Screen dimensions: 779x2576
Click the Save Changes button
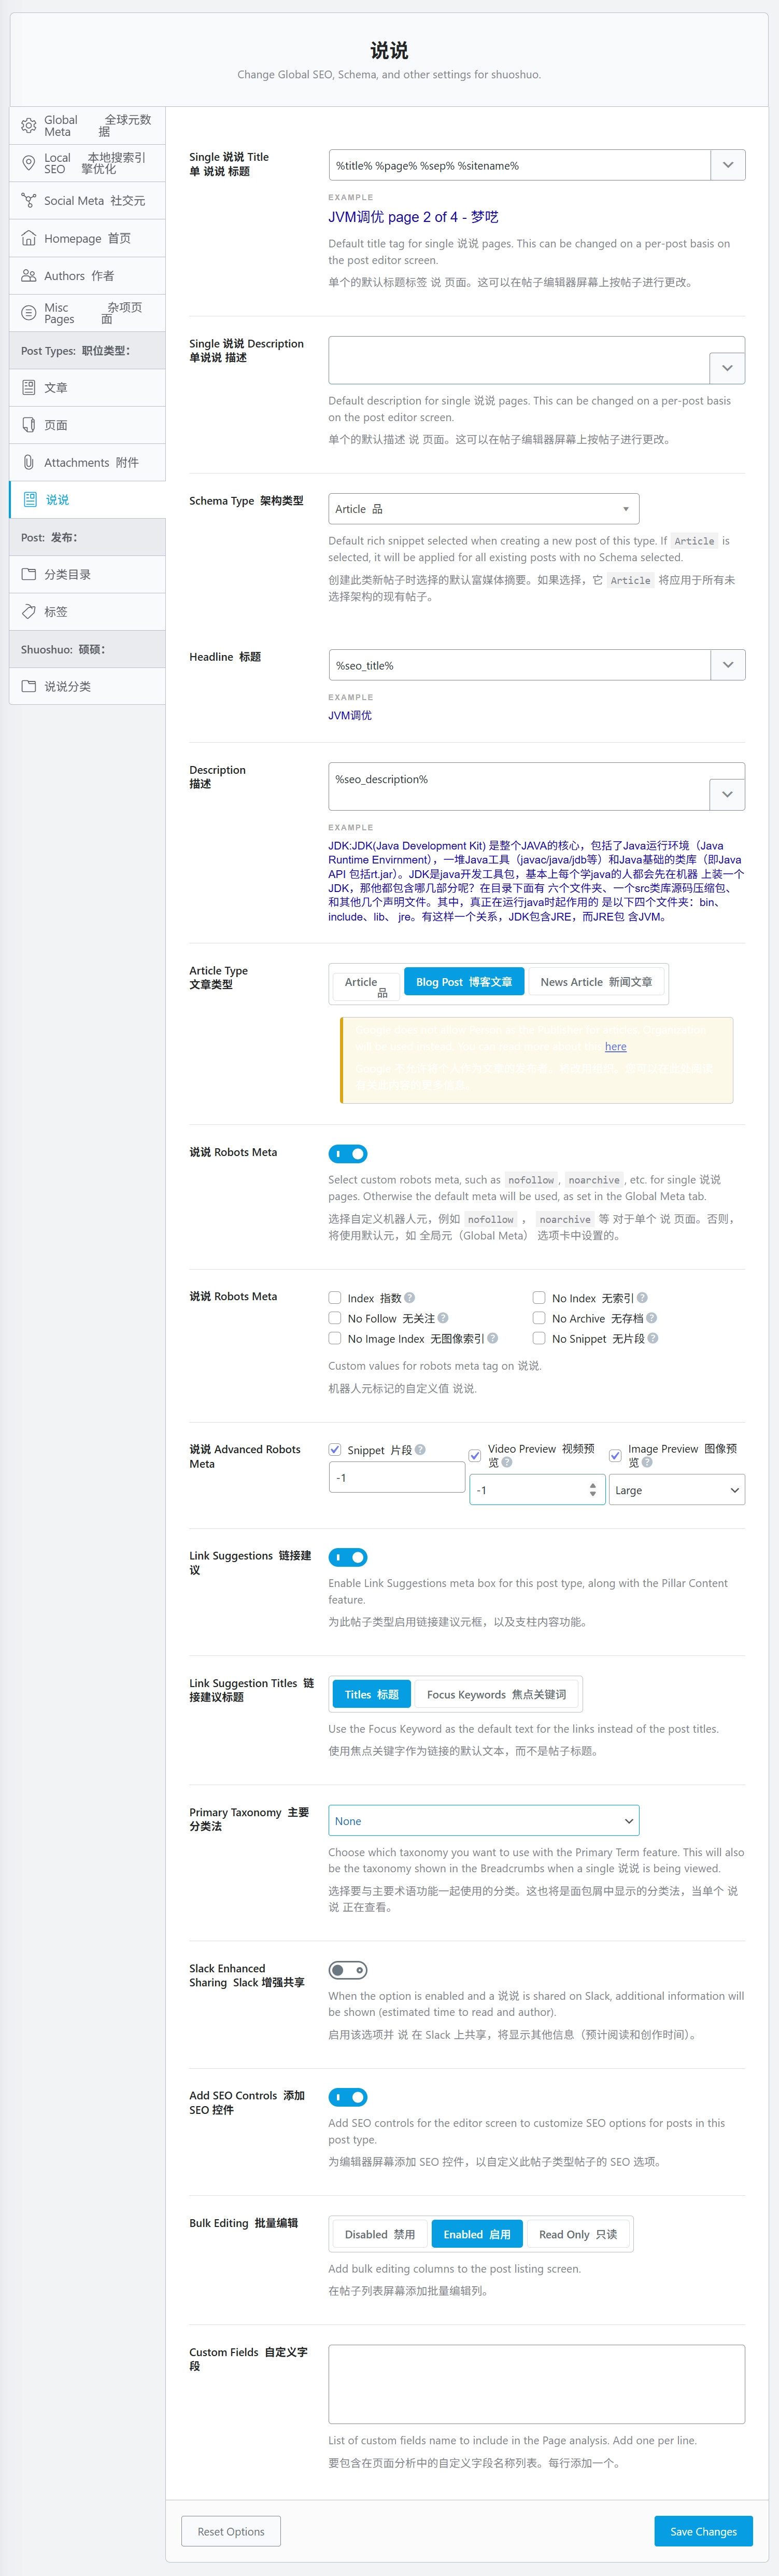(704, 2531)
